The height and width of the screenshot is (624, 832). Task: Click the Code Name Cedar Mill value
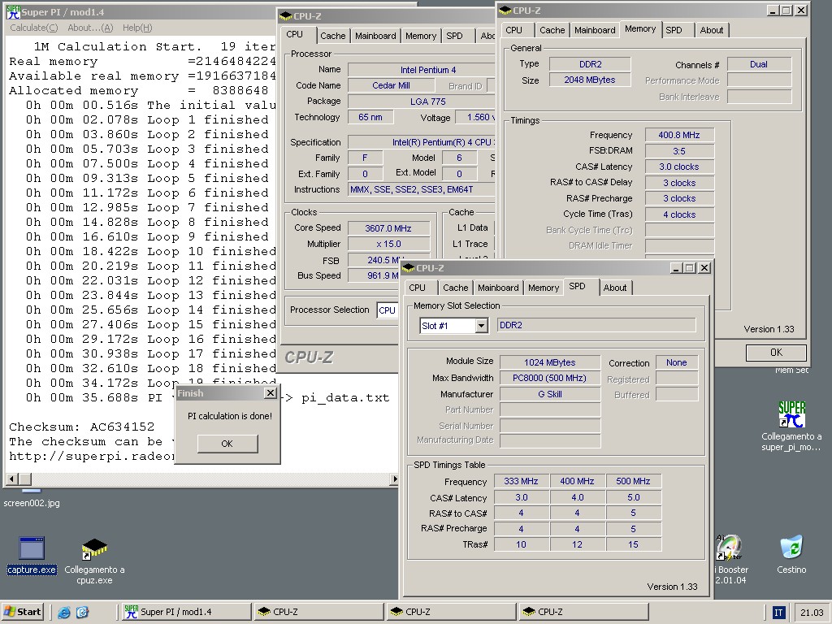(x=391, y=85)
